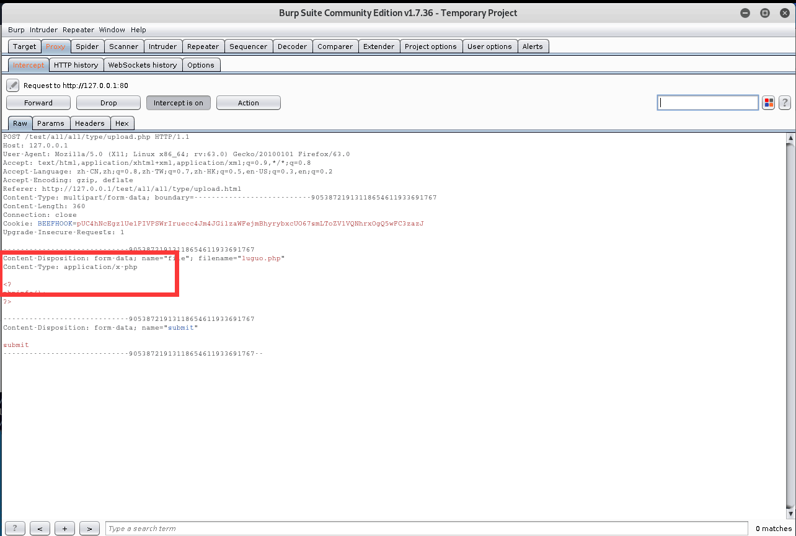Drop the intercepted request

coord(108,103)
